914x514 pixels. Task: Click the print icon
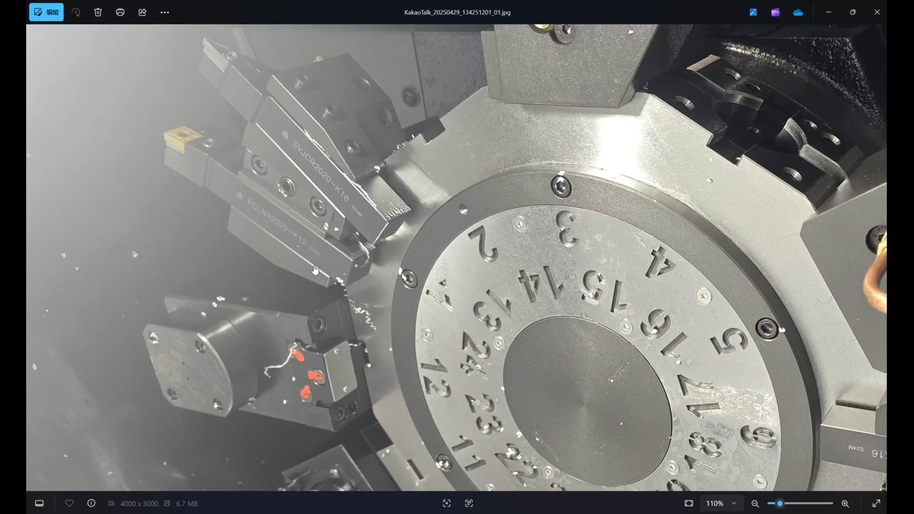point(120,12)
